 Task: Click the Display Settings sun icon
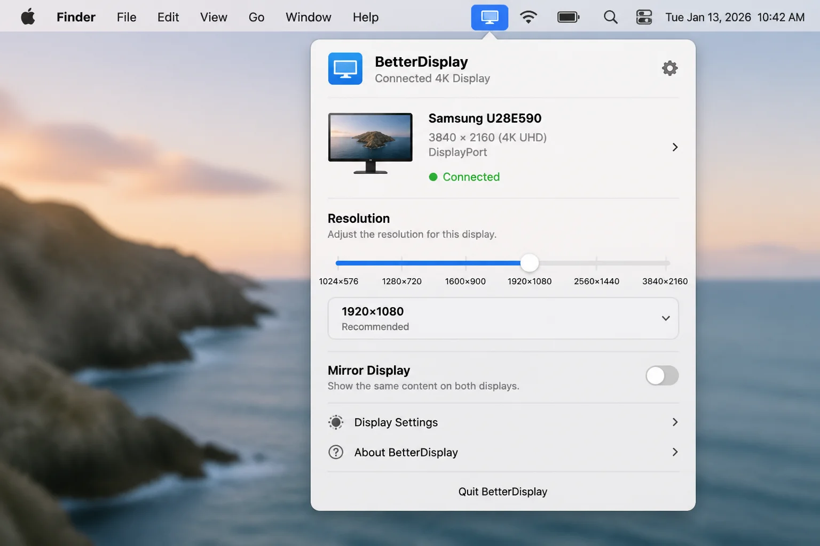click(336, 422)
